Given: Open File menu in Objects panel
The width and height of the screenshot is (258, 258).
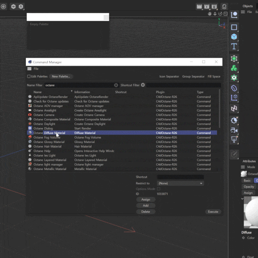Looking at the screenshot, I should pyautogui.click(x=249, y=12).
